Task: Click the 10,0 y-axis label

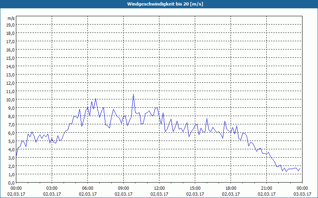Action: [x=11, y=100]
